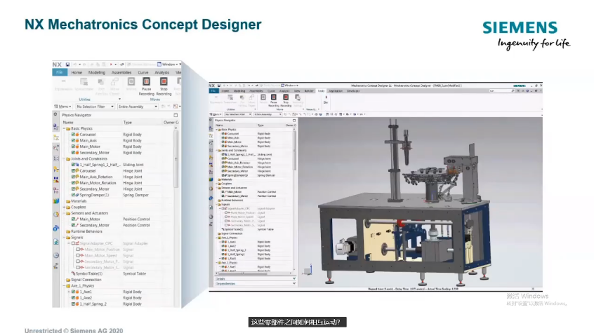Screen dimensions: 594x333
Task: Uncheck Main_Motor Rigid Body in magnified tree
Action: point(73,147)
